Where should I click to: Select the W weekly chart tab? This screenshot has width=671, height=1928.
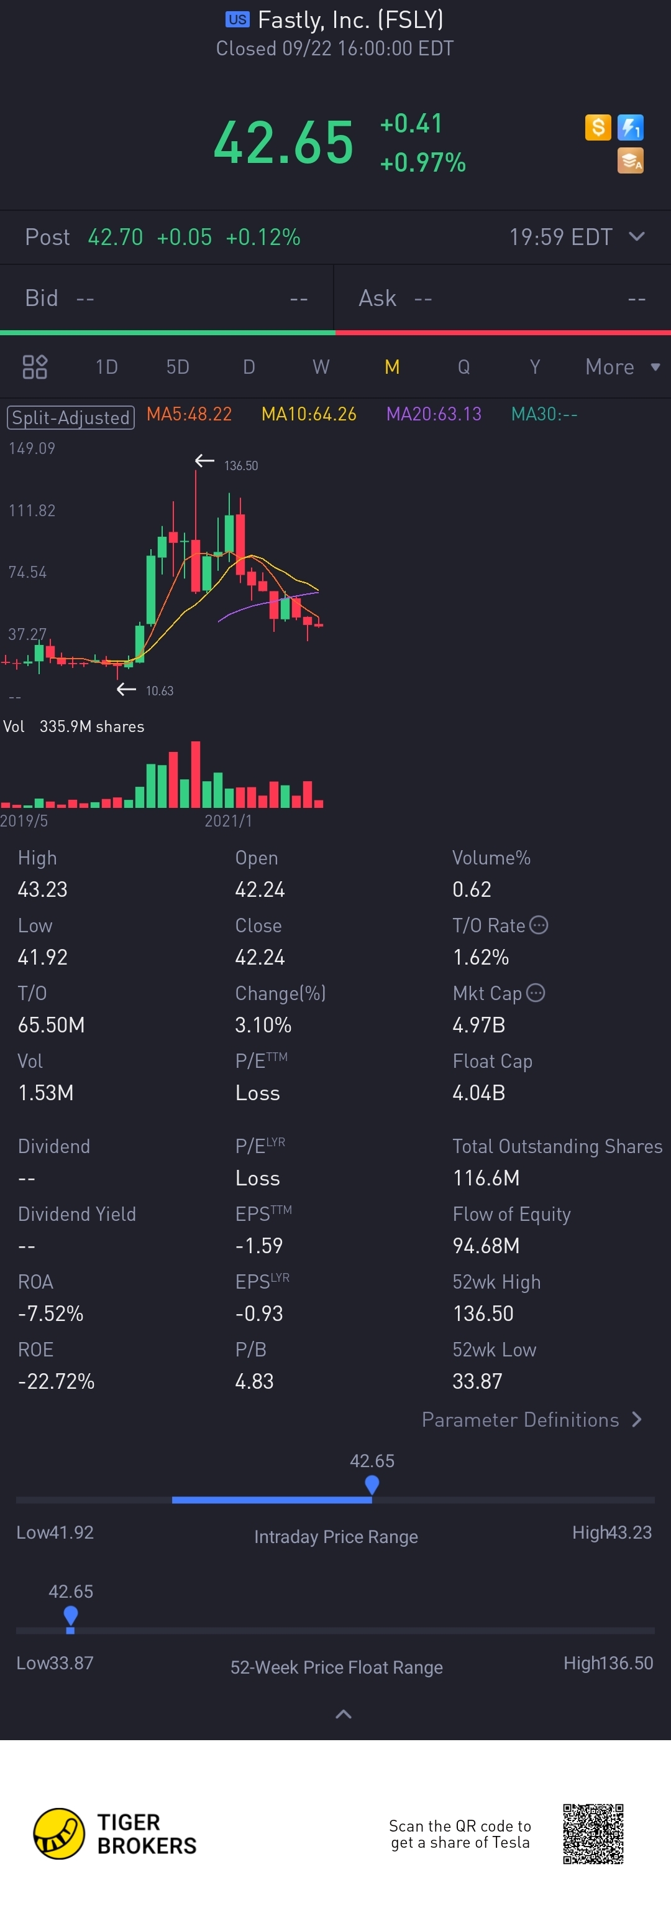321,367
